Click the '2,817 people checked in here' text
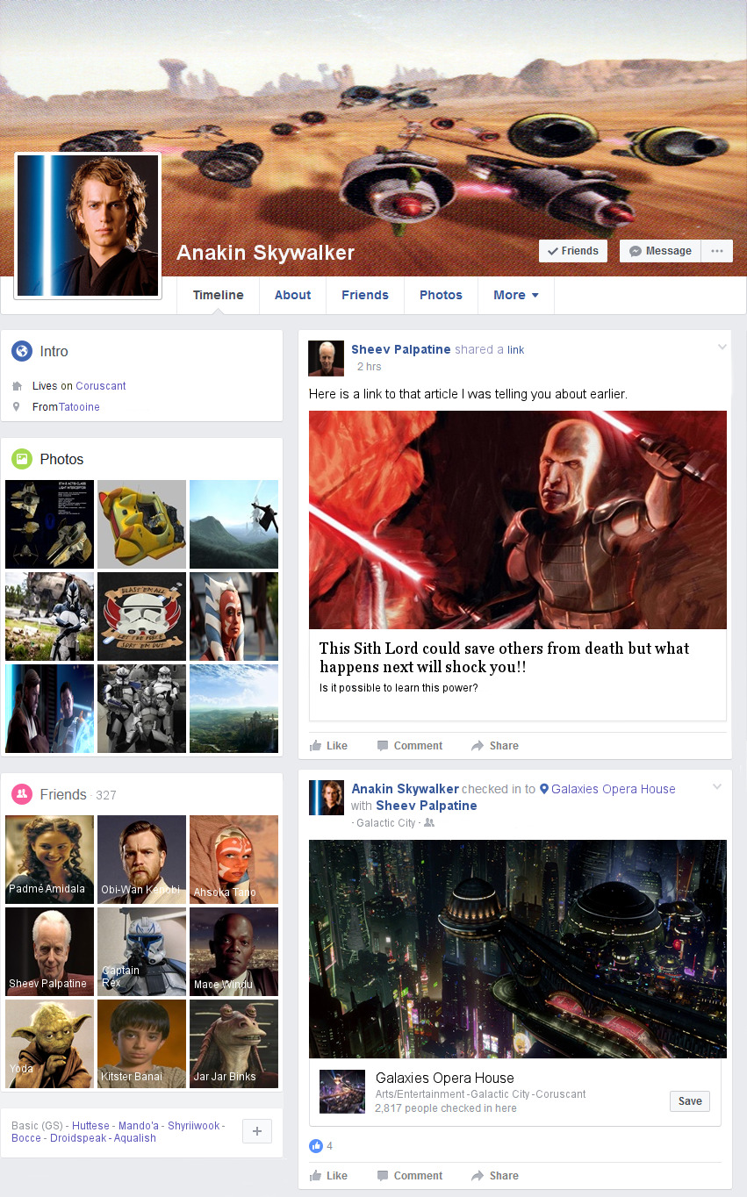The height and width of the screenshot is (1197, 747). 446,1108
